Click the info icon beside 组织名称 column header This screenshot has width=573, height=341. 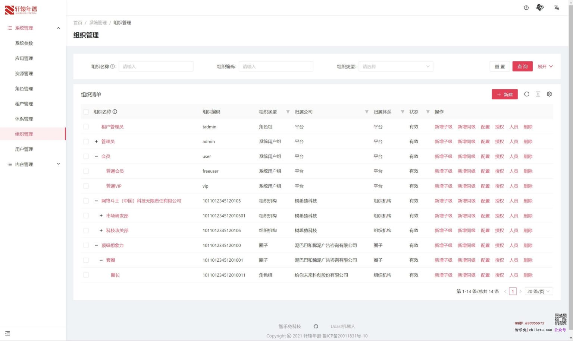click(115, 112)
